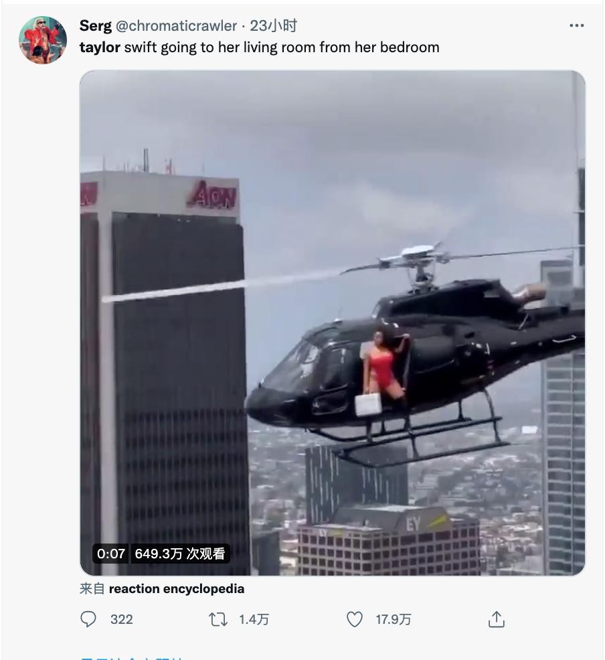Like the tweet with heart icon

pos(354,620)
